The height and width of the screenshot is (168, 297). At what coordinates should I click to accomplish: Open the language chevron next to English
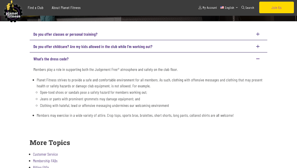click(237, 8)
